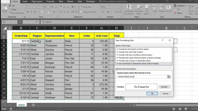Click Cancel in New Formatting Rule dialog
This screenshot has width=198, height=111.
(166, 93)
